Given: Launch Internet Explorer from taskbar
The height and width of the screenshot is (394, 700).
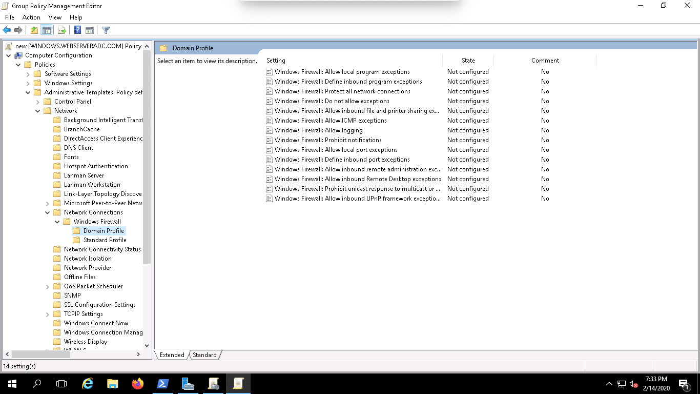Looking at the screenshot, I should point(88,383).
